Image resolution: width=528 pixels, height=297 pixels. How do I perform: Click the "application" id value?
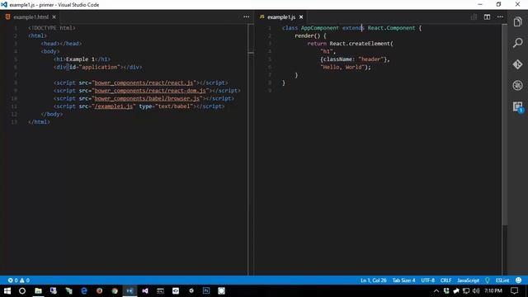[99, 67]
